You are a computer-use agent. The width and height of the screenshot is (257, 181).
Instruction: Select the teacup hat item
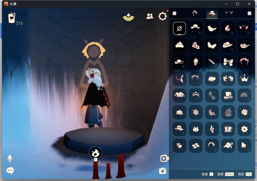coord(228,129)
